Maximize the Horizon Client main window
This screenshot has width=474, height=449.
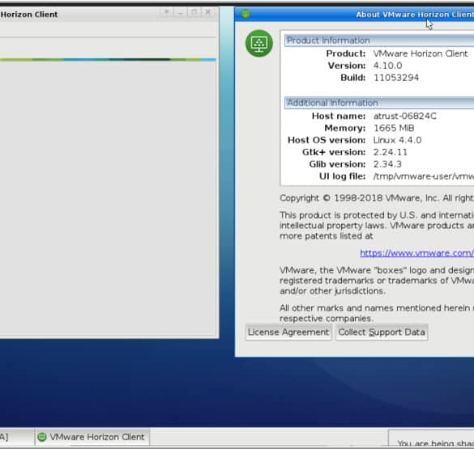(194, 12)
